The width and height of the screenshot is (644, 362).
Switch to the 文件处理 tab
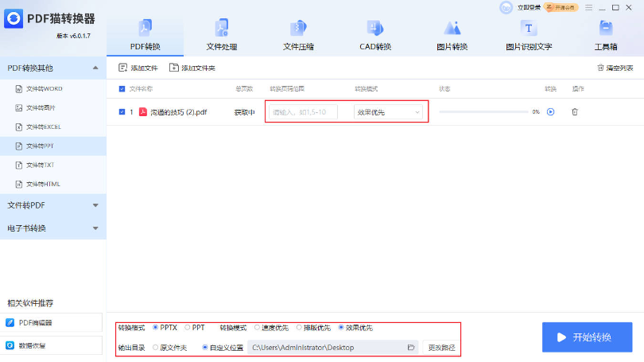tap(222, 35)
